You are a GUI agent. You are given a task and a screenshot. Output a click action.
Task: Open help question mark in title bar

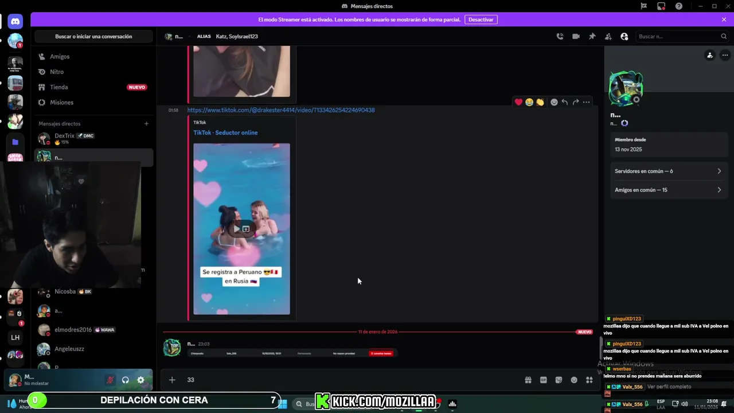[x=679, y=6]
